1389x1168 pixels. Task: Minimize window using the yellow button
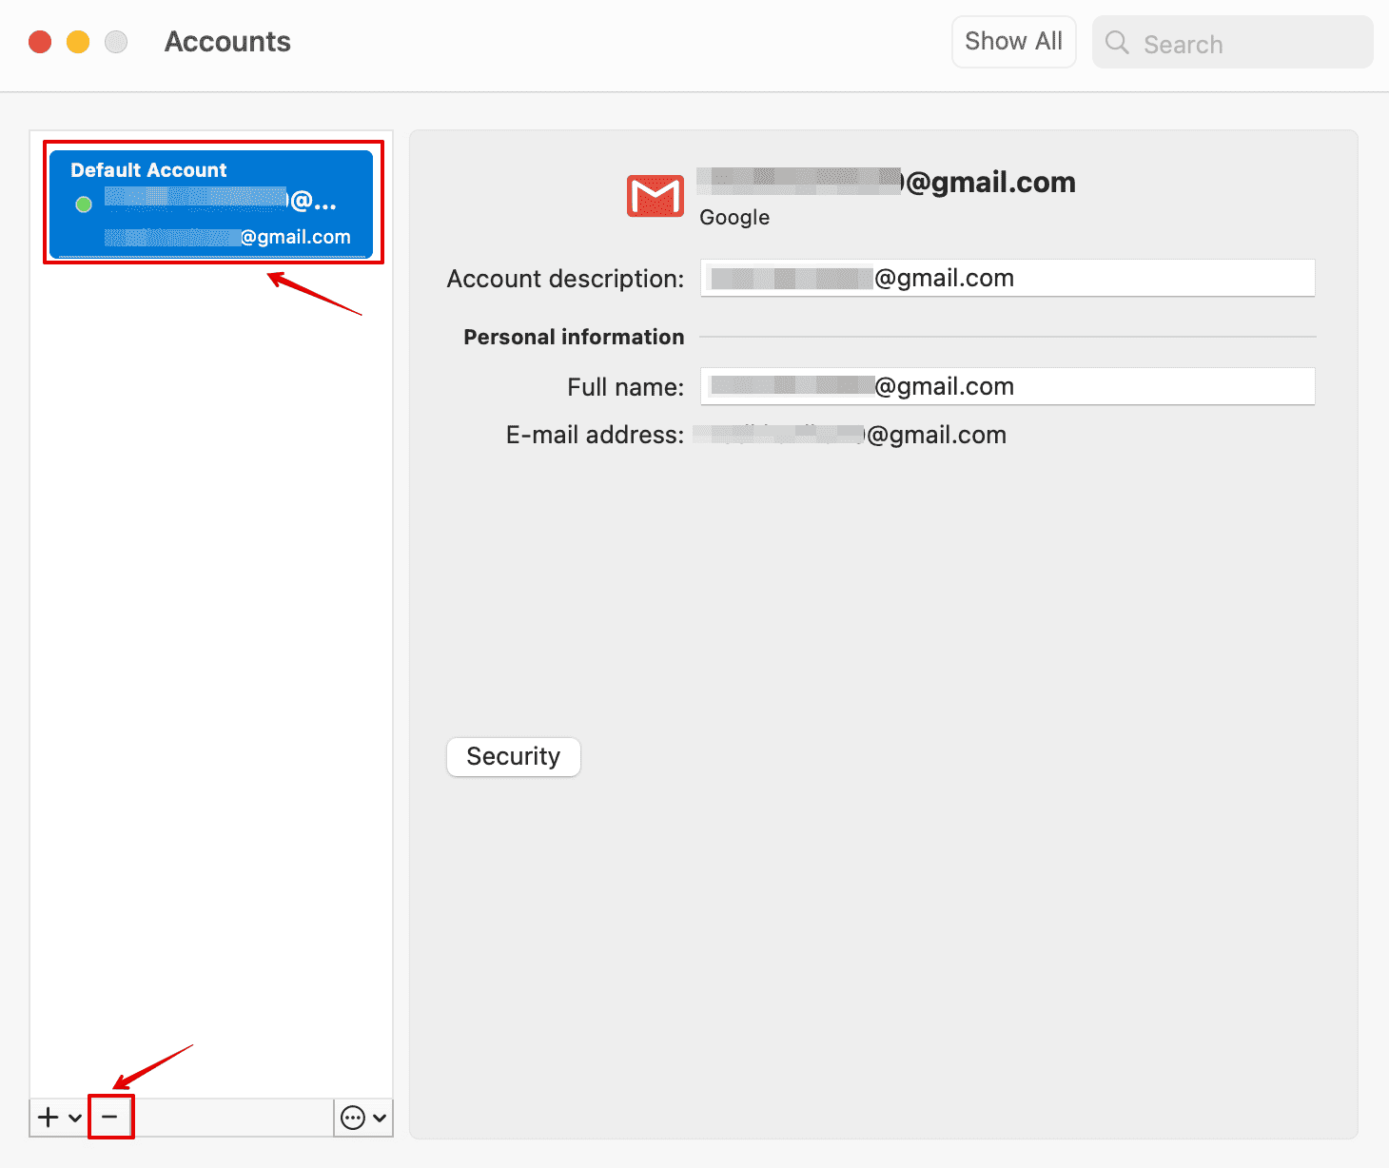(x=78, y=42)
